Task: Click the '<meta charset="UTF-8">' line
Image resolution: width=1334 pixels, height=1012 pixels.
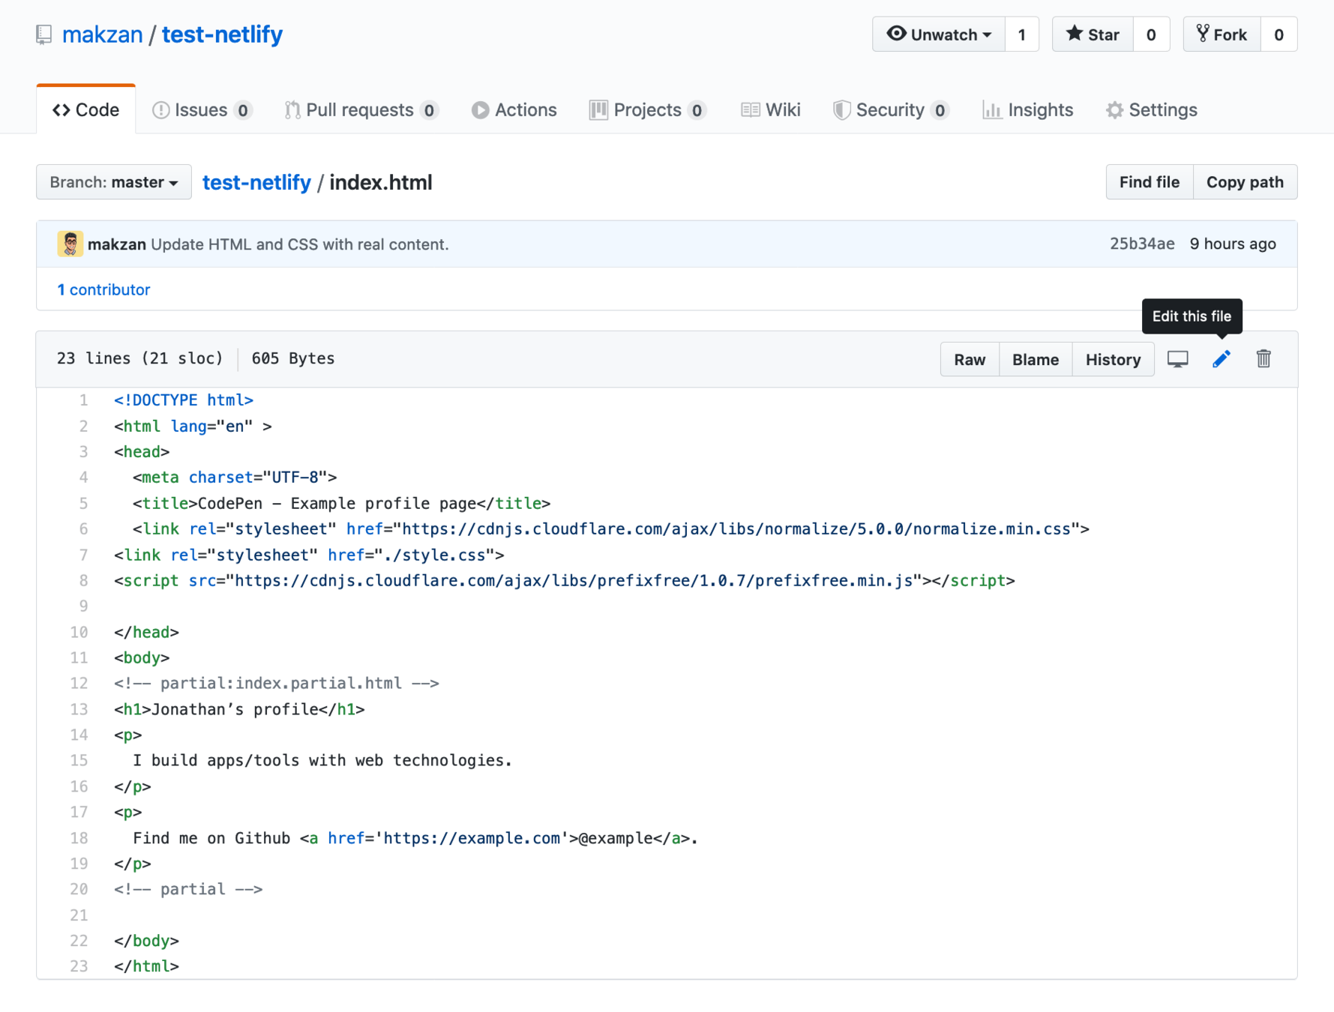Action: tap(235, 478)
